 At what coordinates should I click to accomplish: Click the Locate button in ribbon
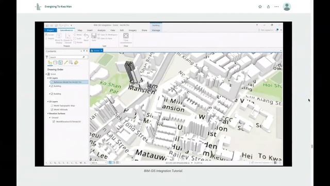pyautogui.click(x=49, y=35)
